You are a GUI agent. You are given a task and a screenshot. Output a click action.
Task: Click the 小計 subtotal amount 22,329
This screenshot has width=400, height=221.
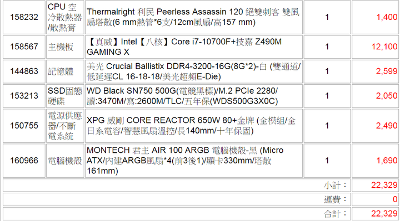tap(384, 185)
